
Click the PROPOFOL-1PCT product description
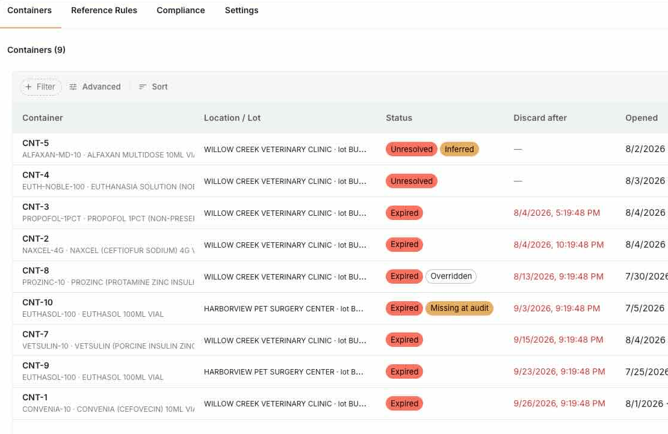click(108, 219)
